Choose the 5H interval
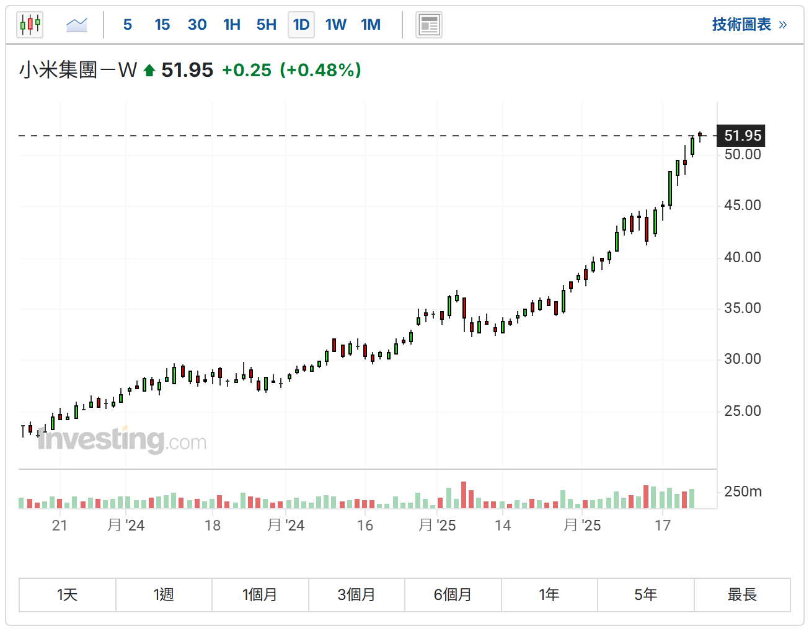This screenshot has height=634, width=809. coord(267,25)
